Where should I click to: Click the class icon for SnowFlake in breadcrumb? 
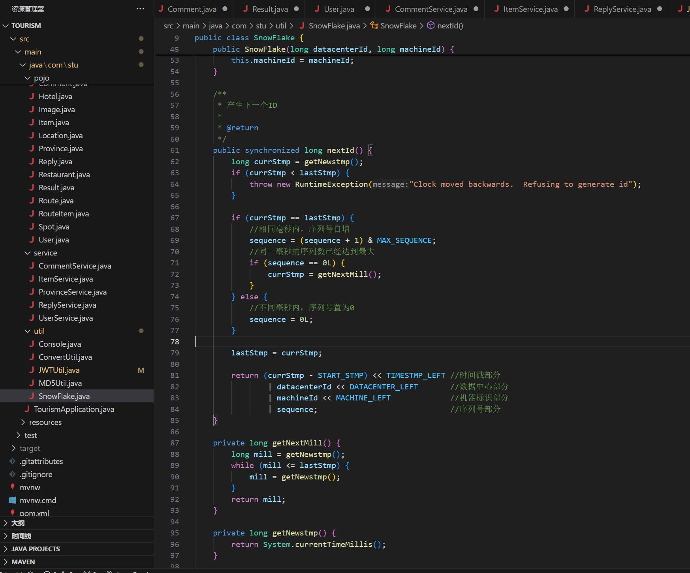[374, 26]
